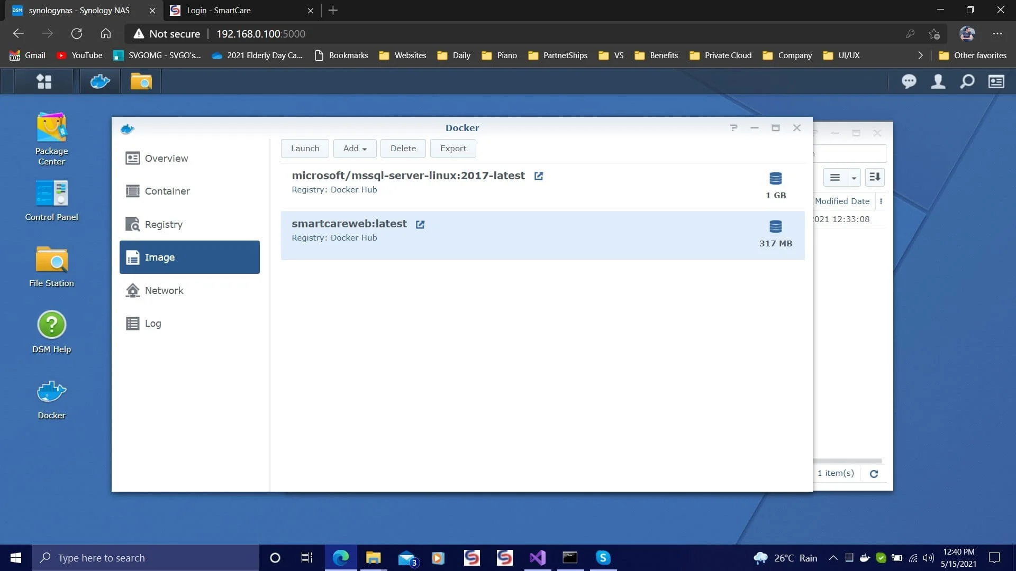Viewport: 1016px width, 571px height.
Task: Go to Registry section in Docker
Action: [x=189, y=224]
